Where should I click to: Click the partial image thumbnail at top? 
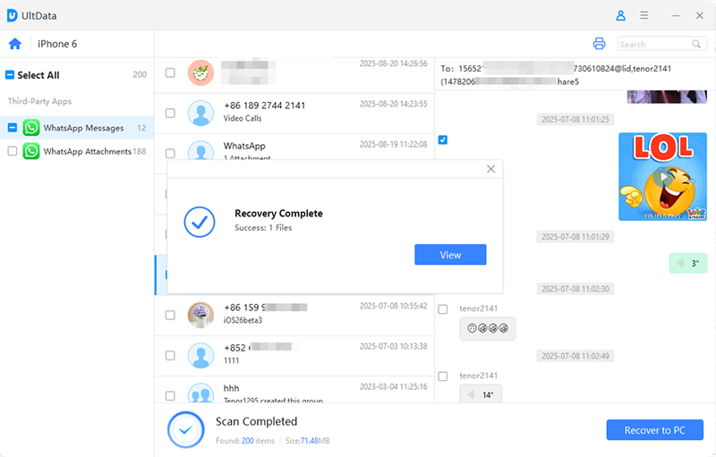coord(667,97)
